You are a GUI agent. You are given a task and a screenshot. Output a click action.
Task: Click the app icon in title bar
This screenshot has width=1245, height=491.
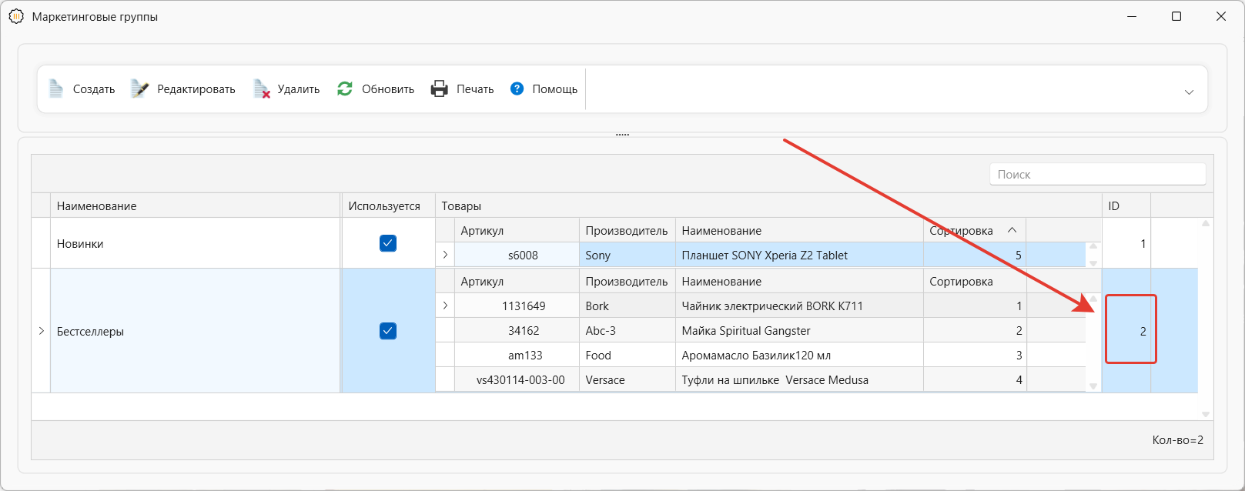pyautogui.click(x=16, y=16)
